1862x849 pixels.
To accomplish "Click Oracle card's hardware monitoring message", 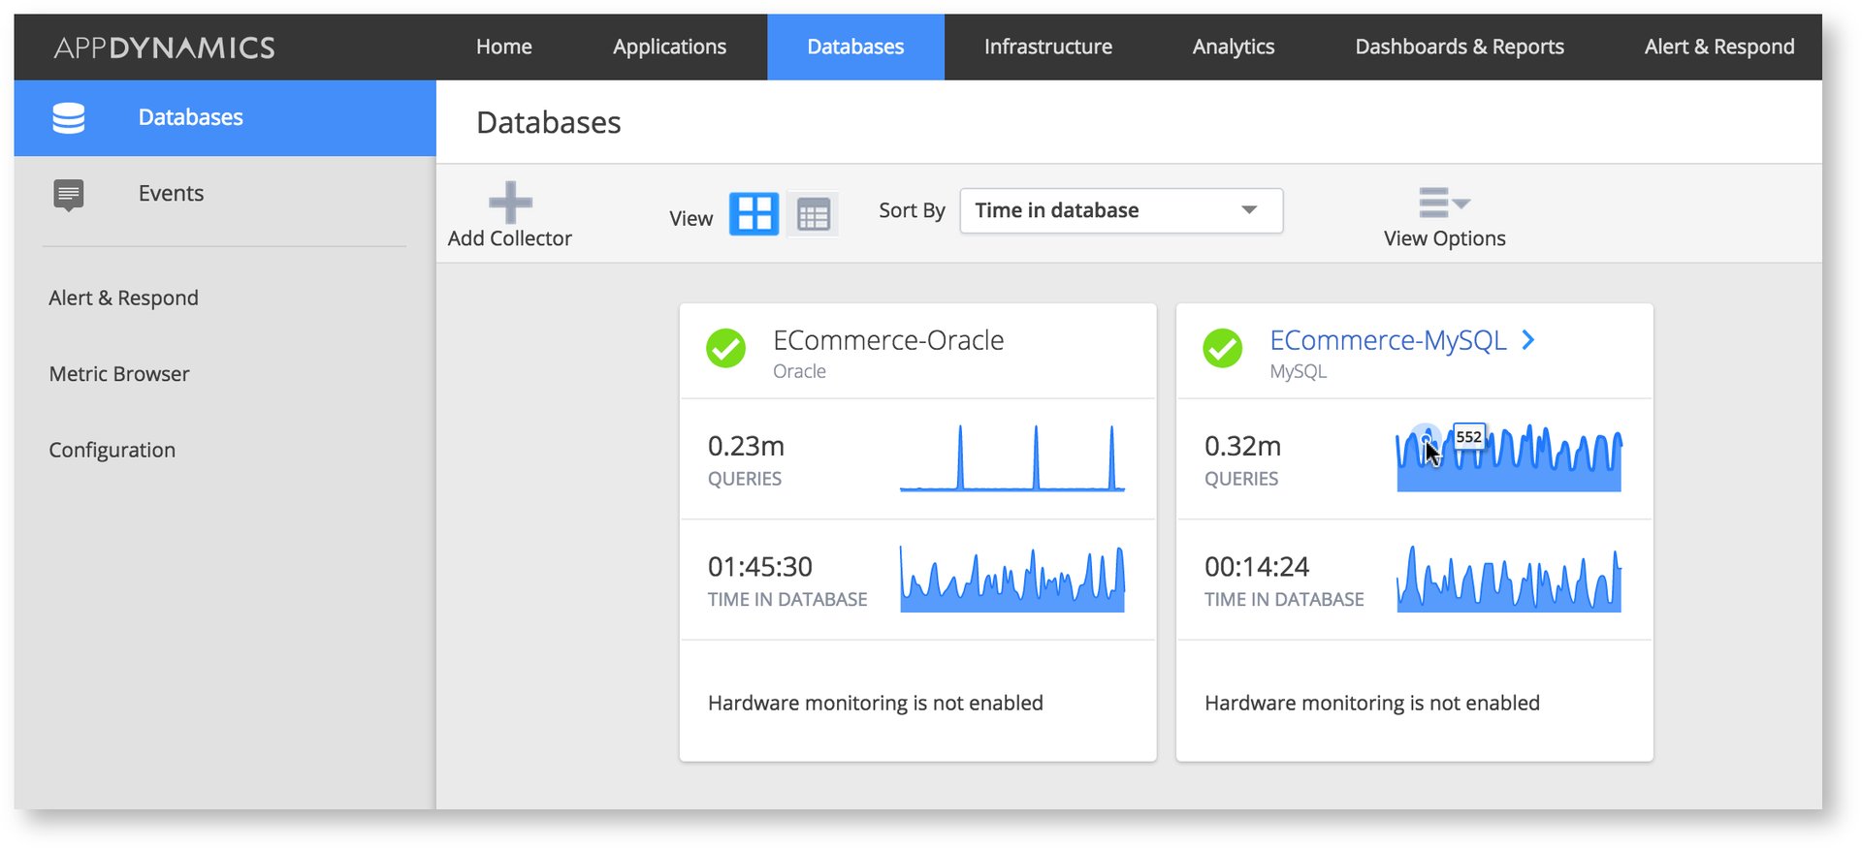I will 876,703.
